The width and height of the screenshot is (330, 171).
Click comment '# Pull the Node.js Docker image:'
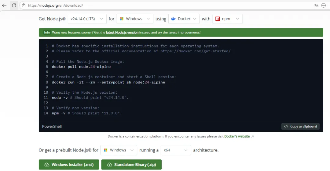tap(88, 61)
